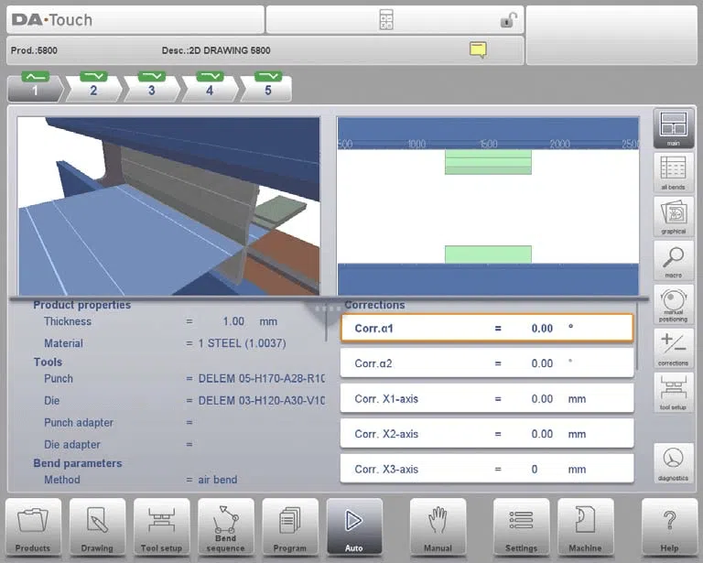Screen dimensions: 703x563
Task: Open the Program mode
Action: pyautogui.click(x=290, y=527)
